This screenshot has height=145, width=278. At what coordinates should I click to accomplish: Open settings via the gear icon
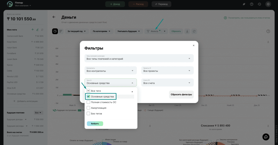pyautogui.click(x=268, y=4)
